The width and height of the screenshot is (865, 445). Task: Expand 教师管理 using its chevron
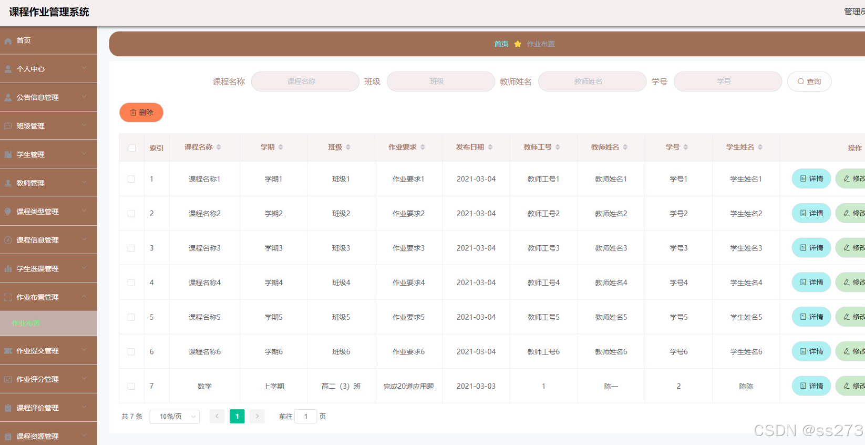pos(84,183)
